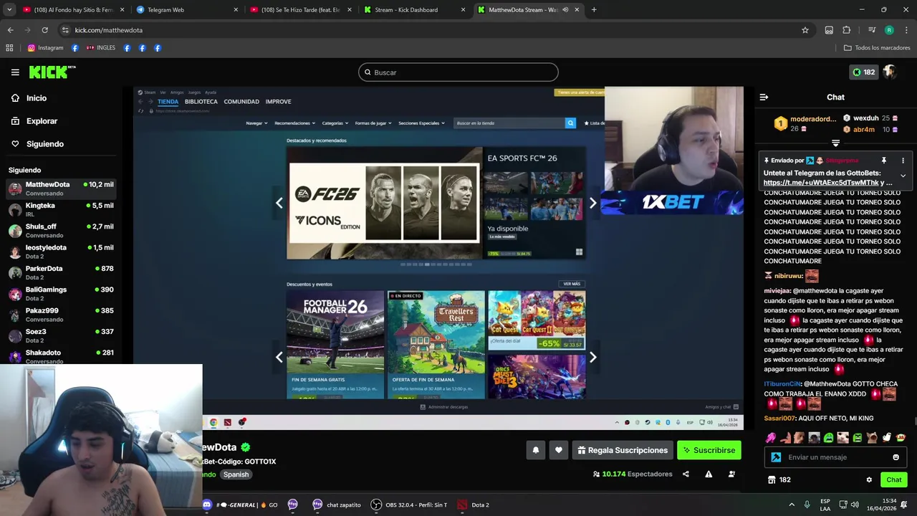Switch to Al Fondo hay Sitio YouTube tab
Image resolution: width=917 pixels, height=516 pixels.
coord(72,10)
